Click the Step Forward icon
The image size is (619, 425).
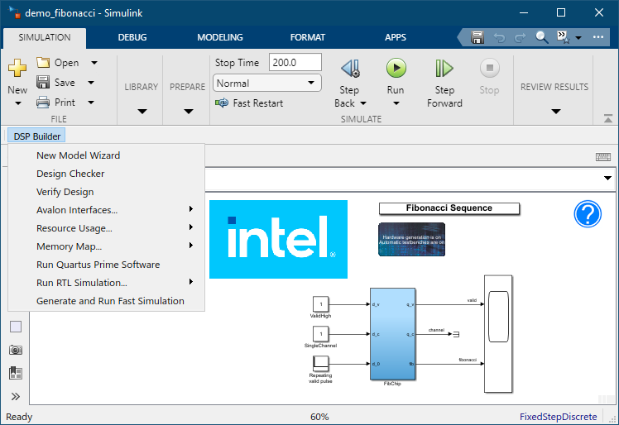click(444, 69)
